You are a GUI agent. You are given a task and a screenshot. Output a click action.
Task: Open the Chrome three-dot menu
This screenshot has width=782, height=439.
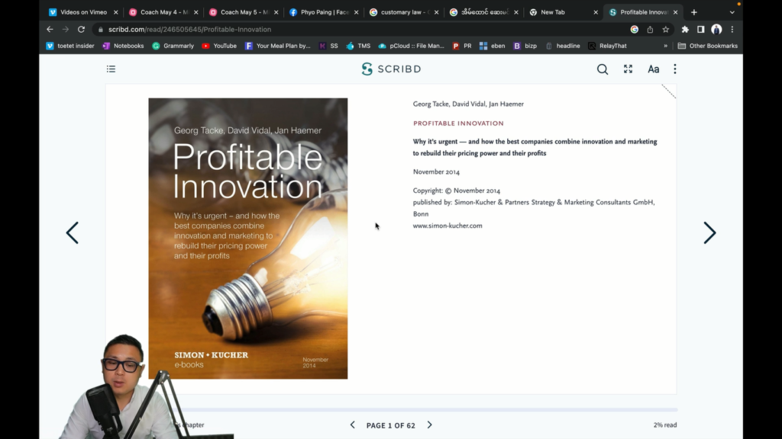[732, 30]
